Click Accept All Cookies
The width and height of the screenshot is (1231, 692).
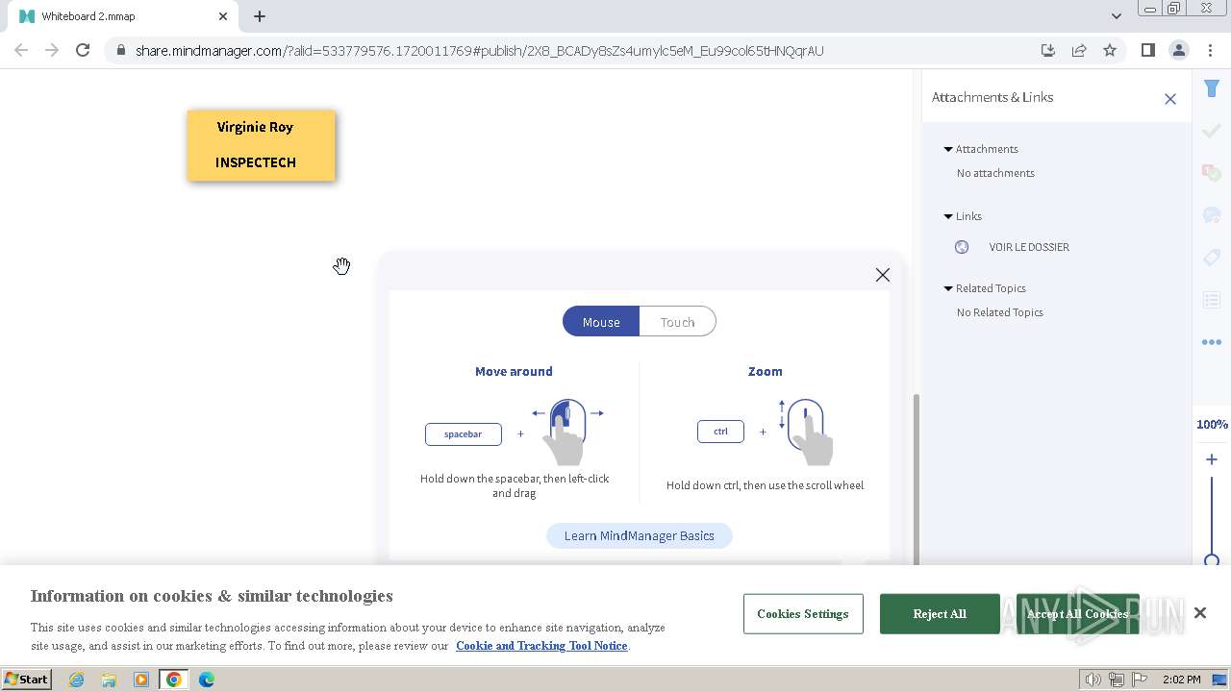tap(1077, 614)
